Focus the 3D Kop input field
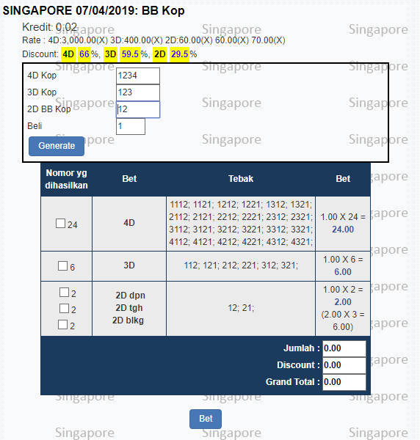This screenshot has height=440, width=420. click(138, 92)
